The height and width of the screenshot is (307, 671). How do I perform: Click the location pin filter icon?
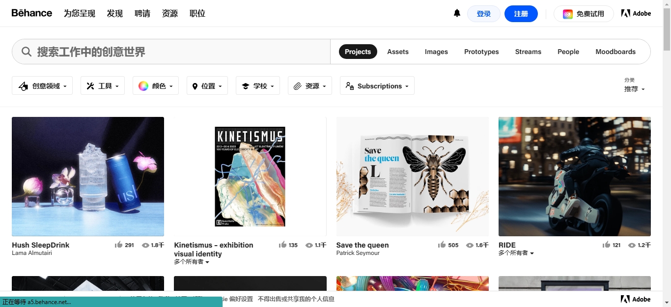(x=195, y=86)
